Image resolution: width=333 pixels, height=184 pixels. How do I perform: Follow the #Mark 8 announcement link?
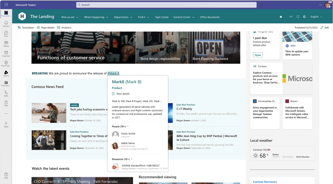(x=113, y=73)
